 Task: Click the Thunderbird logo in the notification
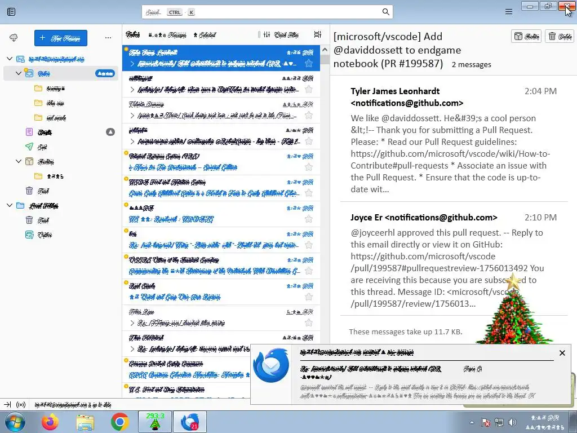pyautogui.click(x=271, y=365)
